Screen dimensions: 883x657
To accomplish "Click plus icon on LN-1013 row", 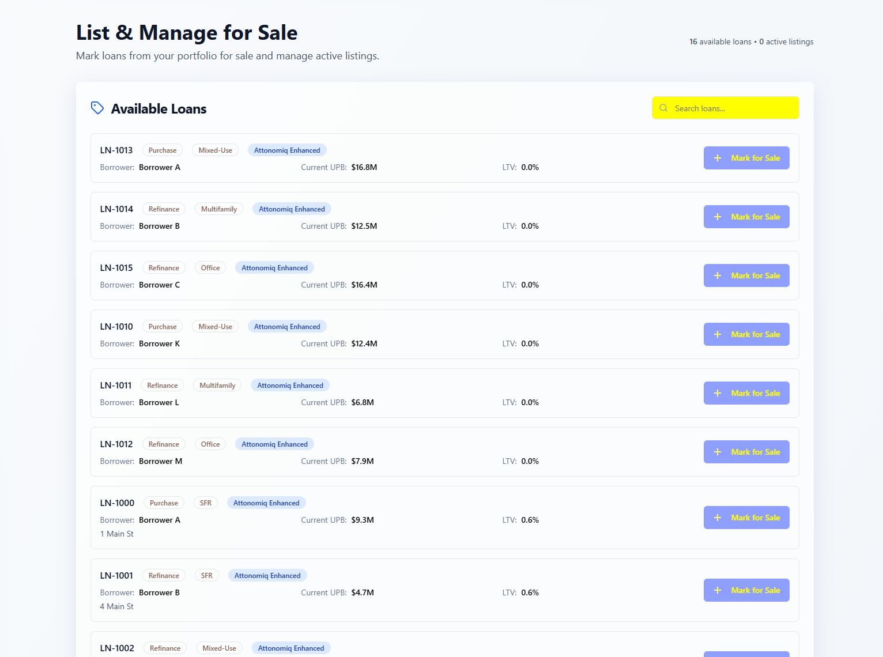I will coord(718,158).
